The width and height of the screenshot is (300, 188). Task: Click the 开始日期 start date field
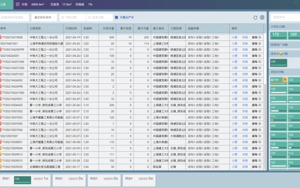pos(72,18)
